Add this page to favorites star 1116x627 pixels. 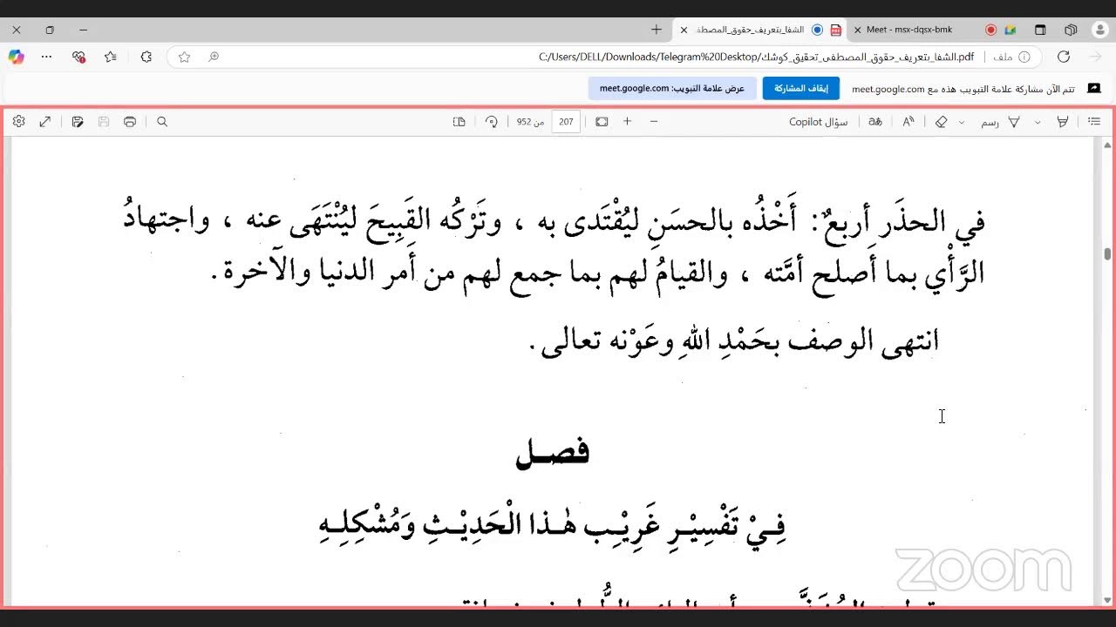click(x=184, y=57)
